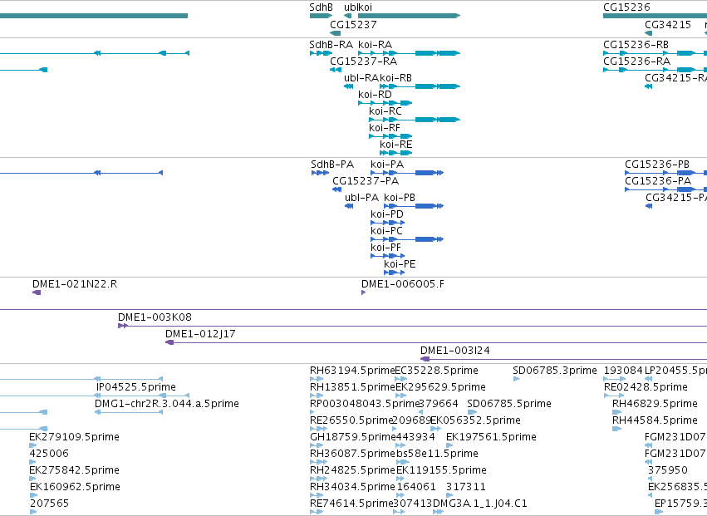707x516 pixels.
Task: Select the EK275842.5prime EST label
Action: pos(75,470)
